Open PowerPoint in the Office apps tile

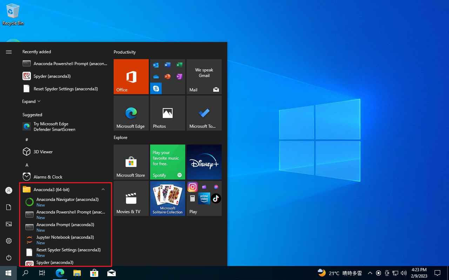(167, 76)
